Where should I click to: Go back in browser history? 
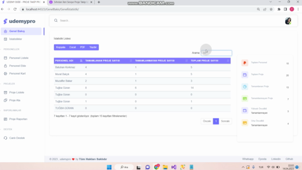pos(2,9)
